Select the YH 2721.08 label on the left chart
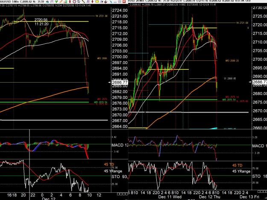The image size is (267, 200). 102,16
